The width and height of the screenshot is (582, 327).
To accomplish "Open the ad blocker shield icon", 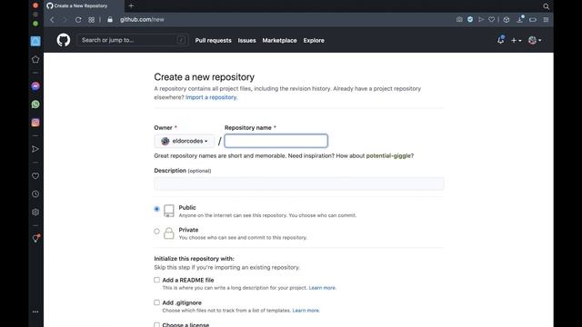I will pos(470,19).
